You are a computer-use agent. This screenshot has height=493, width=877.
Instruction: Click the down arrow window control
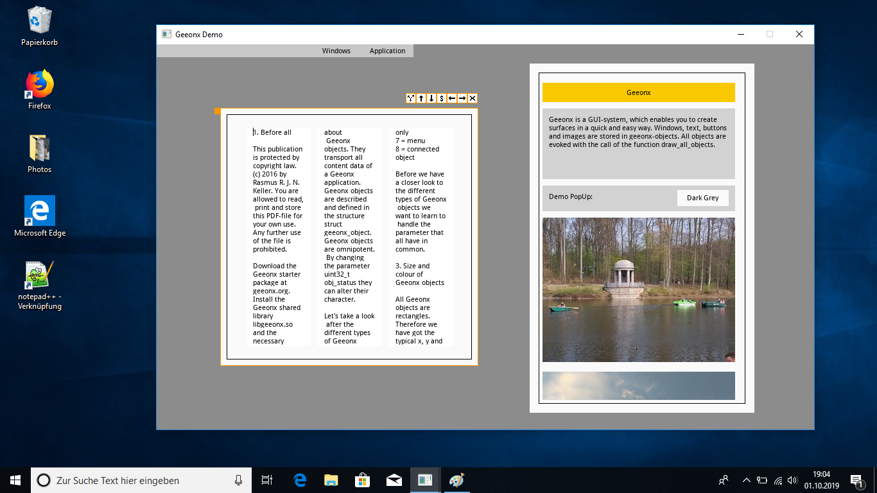pyautogui.click(x=431, y=98)
